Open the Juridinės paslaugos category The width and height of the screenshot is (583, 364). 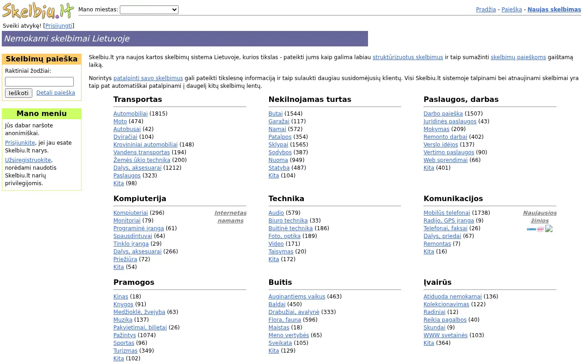(450, 121)
